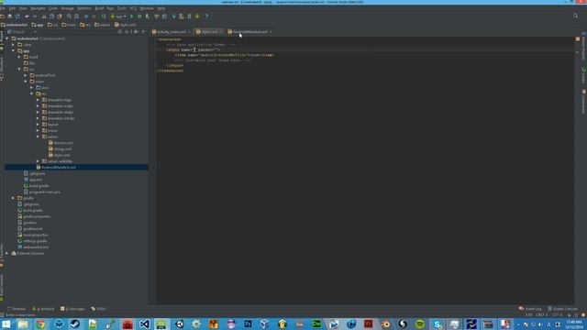587x330 pixels.
Task: Select gradle.properties in project tree
Action: click(x=34, y=216)
